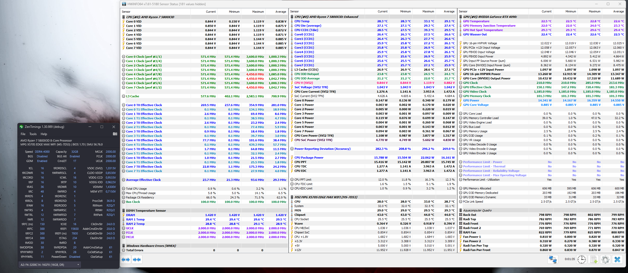This screenshot has width=628, height=273.
Task: Click the icon beside DIMM Temperature Sensor header
Action: (x=124, y=211)
